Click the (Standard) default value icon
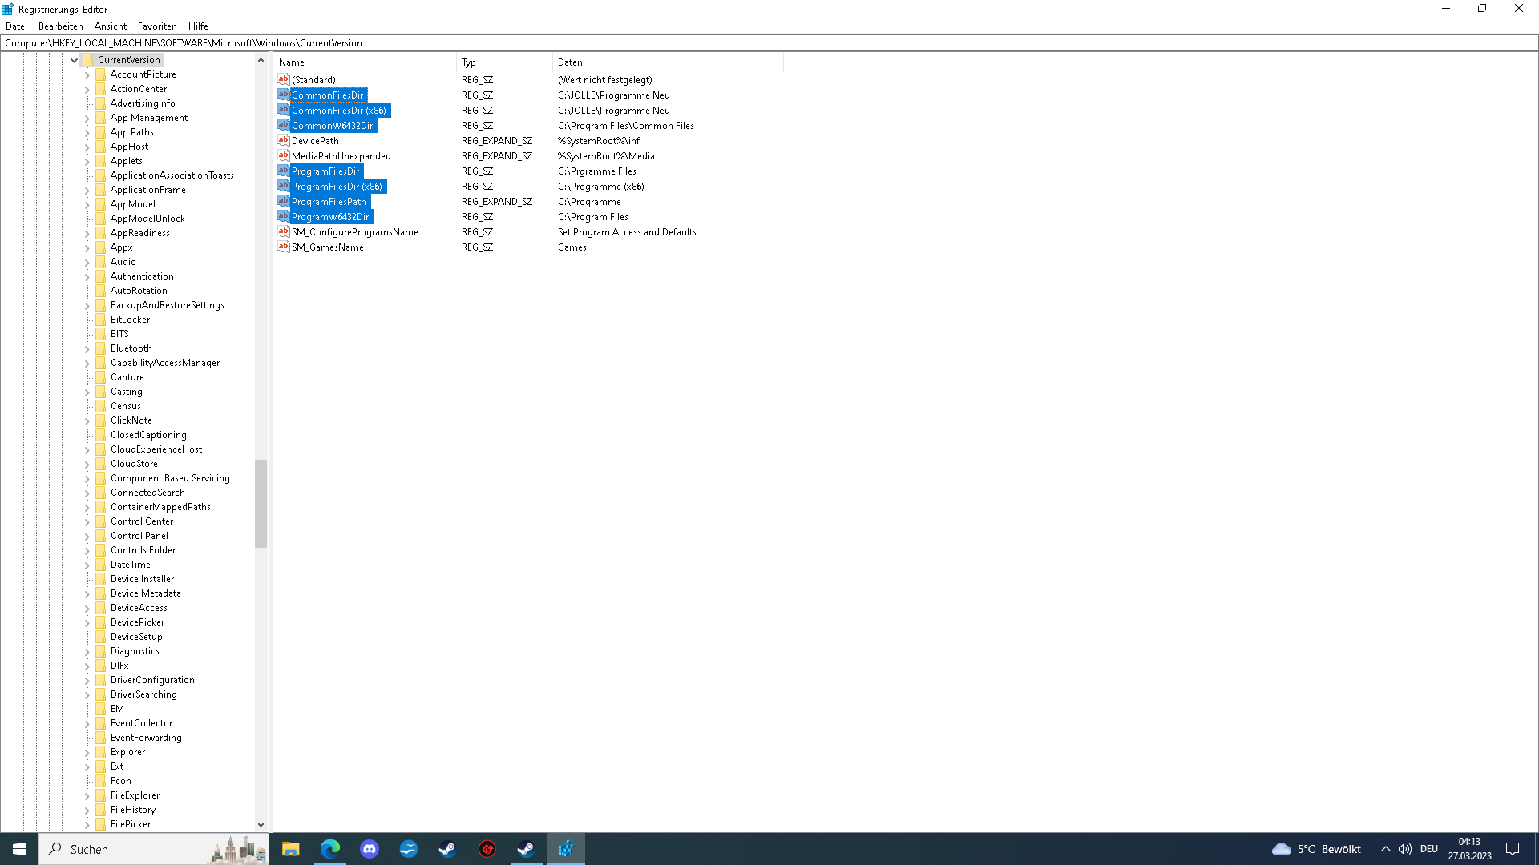 coord(283,79)
